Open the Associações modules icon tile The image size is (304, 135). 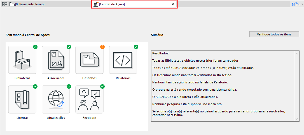pyautogui.click(x=56, y=60)
